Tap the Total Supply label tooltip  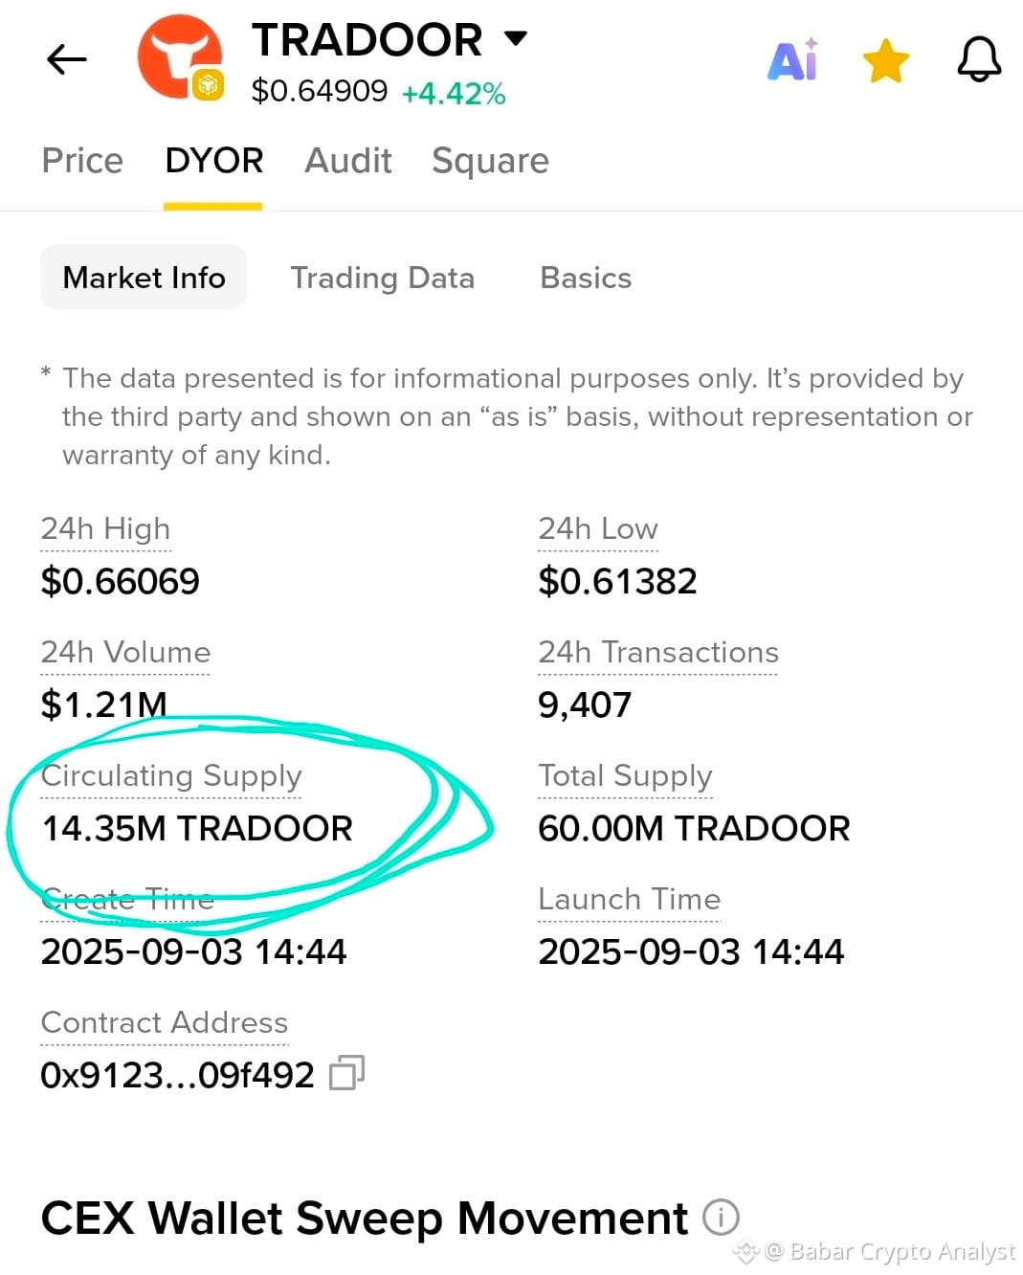[x=625, y=776]
